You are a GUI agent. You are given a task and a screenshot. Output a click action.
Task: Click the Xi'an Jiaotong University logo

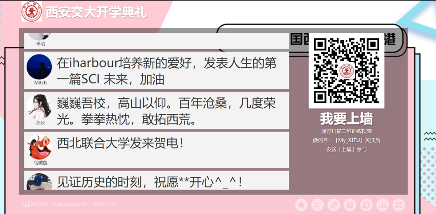[32, 12]
